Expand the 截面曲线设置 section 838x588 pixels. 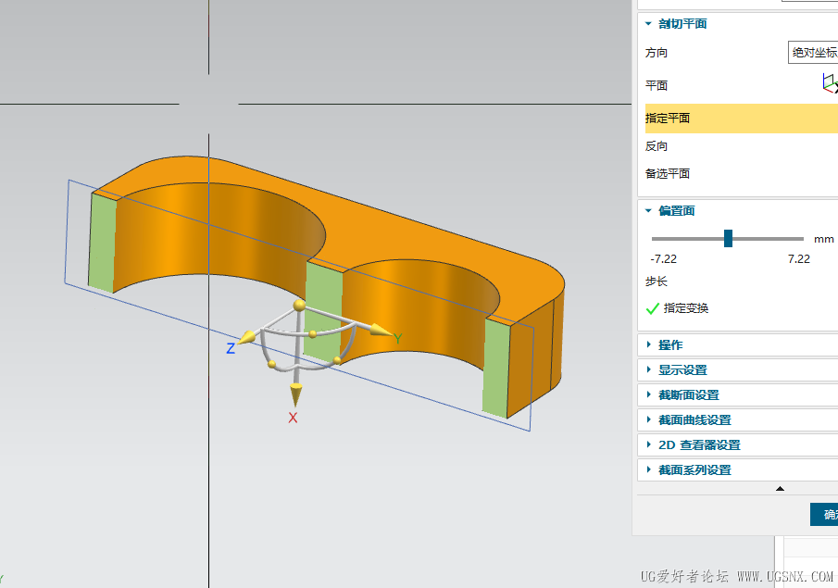648,420
